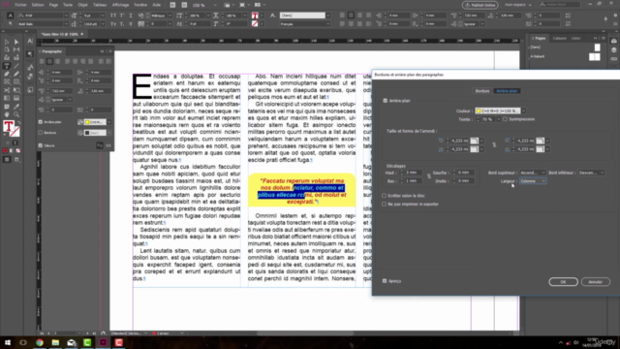Click the red T text fill icon in control bar
620x349 pixels.
(x=255, y=16)
